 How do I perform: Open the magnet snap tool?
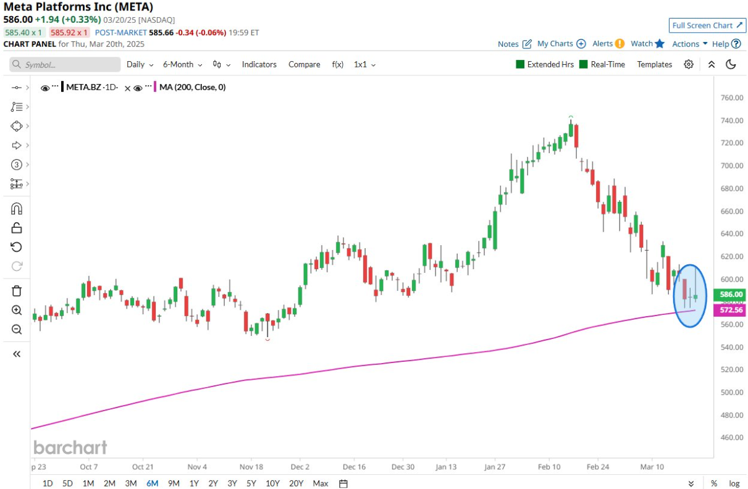17,209
